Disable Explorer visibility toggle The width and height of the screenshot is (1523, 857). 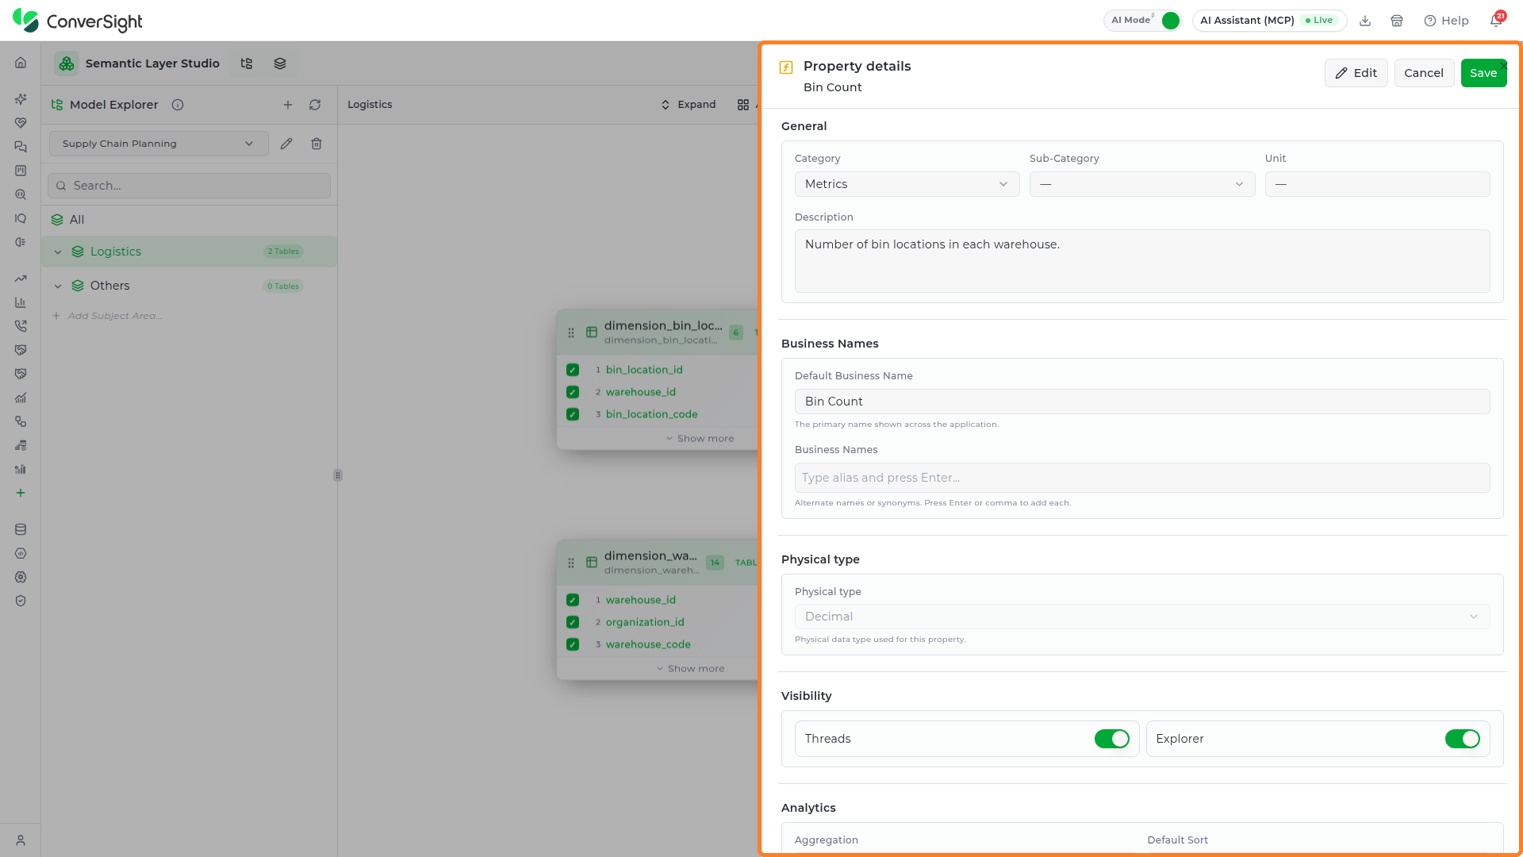point(1462,739)
